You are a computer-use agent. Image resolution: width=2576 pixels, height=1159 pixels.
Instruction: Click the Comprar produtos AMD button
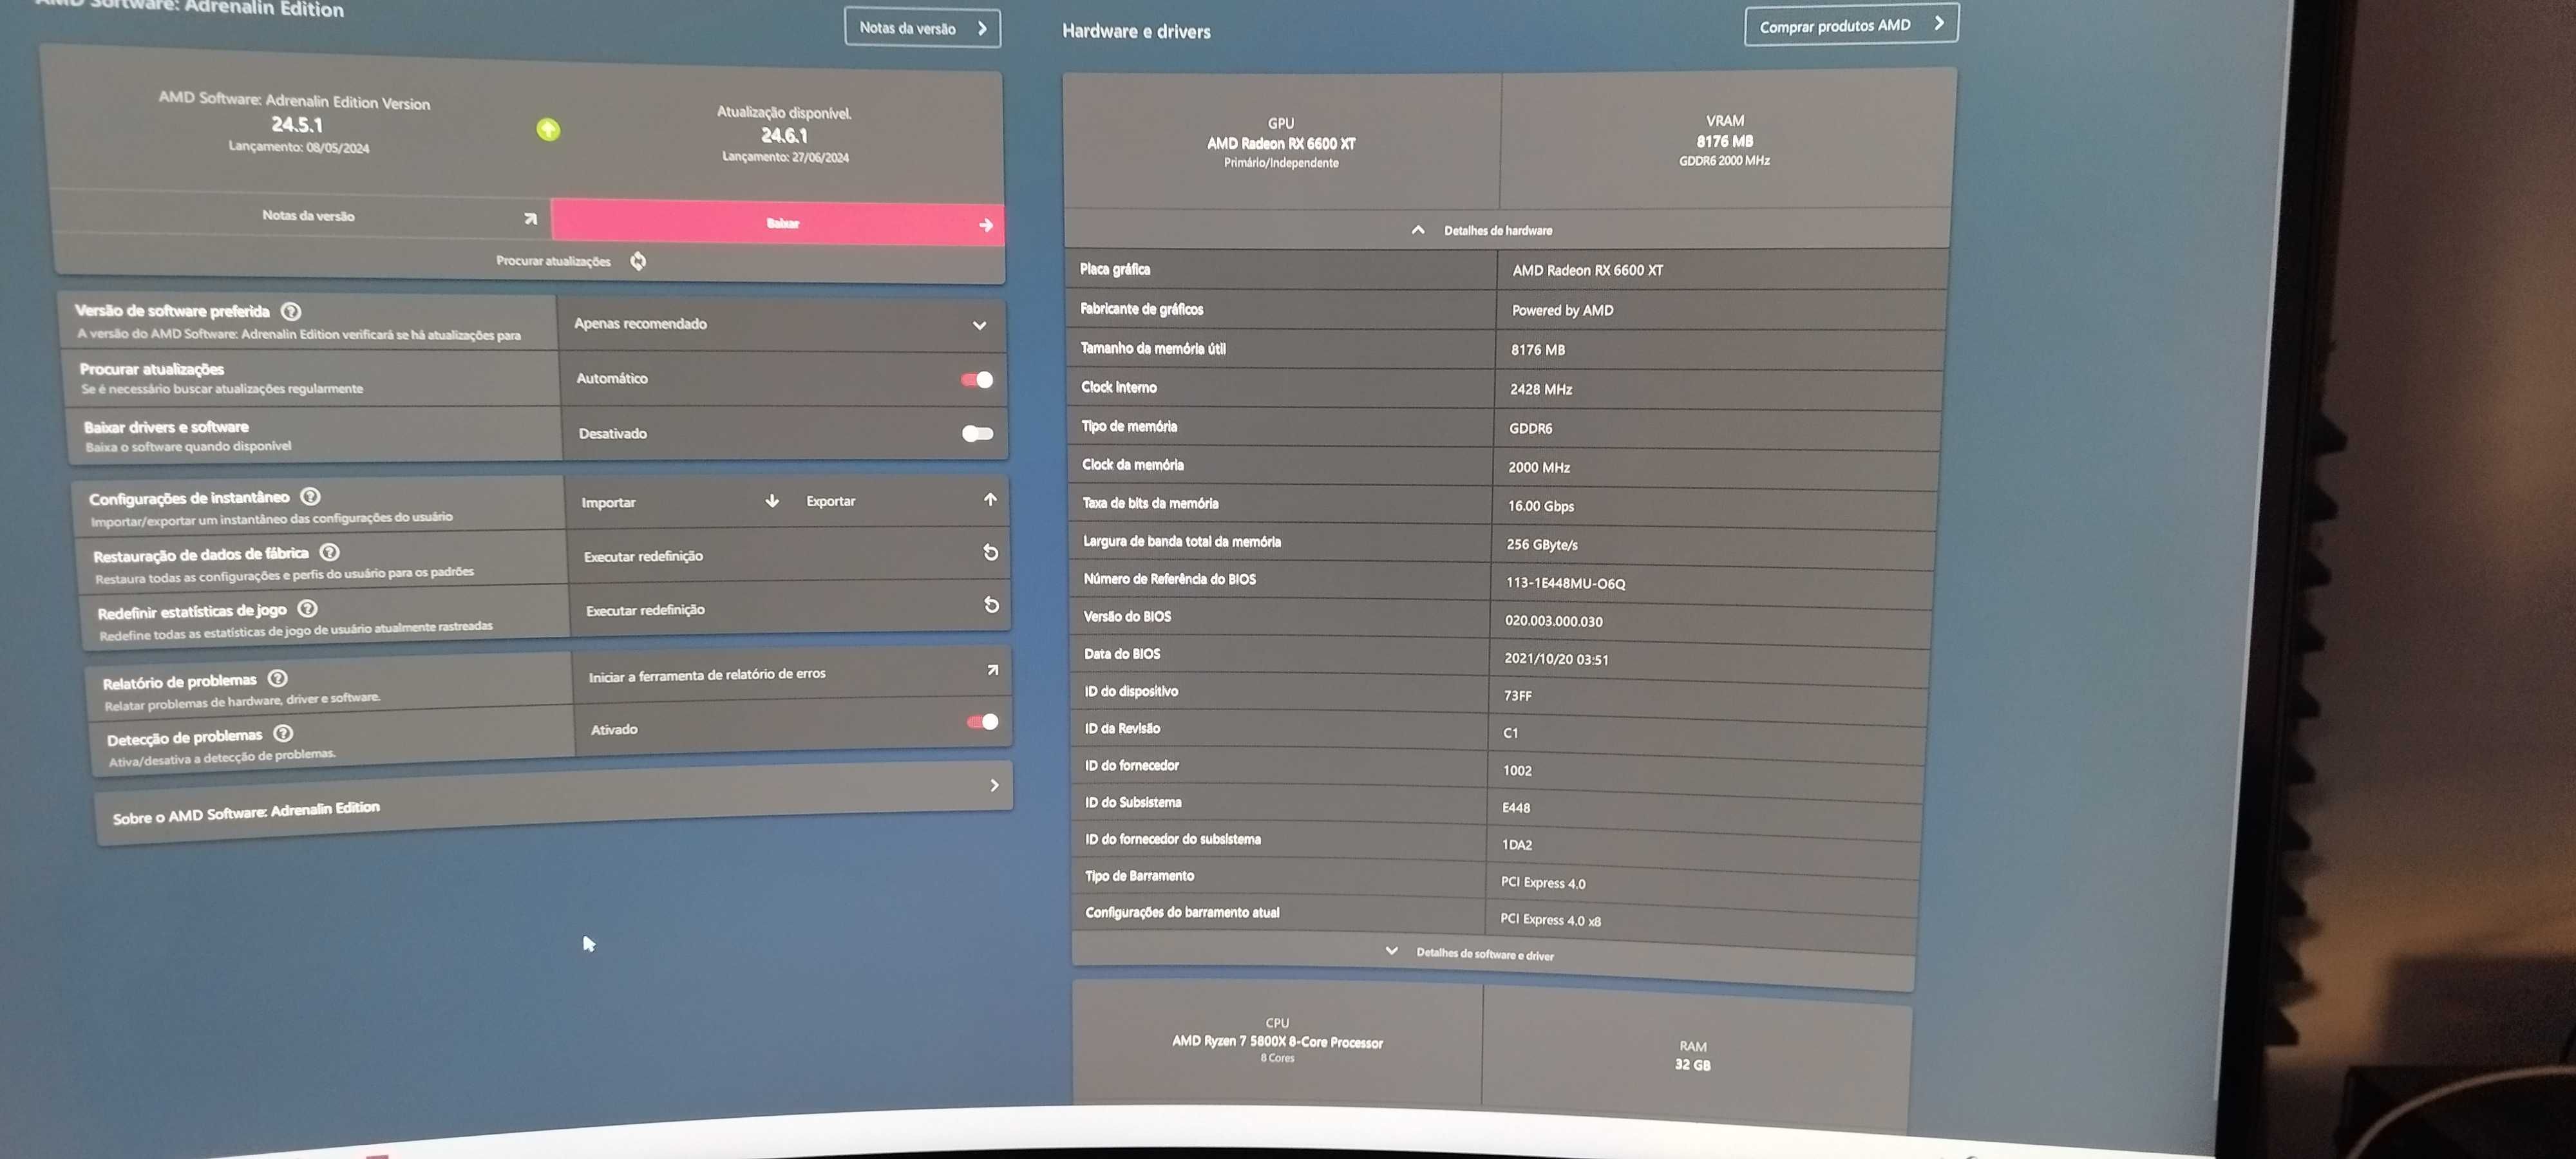[1851, 25]
